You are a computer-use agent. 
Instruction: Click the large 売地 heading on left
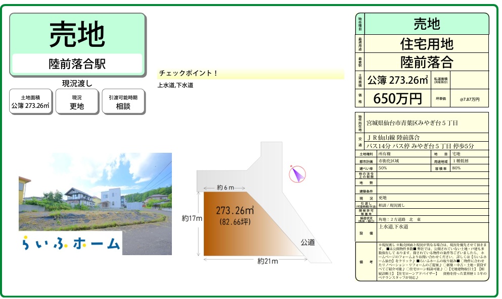click(77, 34)
